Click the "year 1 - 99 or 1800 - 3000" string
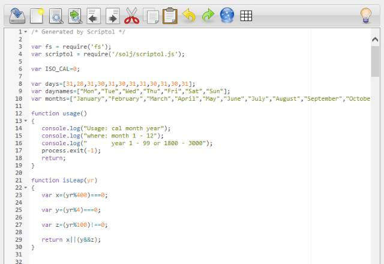This screenshot has height=264, width=384. click(x=145, y=143)
